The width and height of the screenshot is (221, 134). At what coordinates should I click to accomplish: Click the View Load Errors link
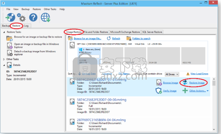pos(199,74)
